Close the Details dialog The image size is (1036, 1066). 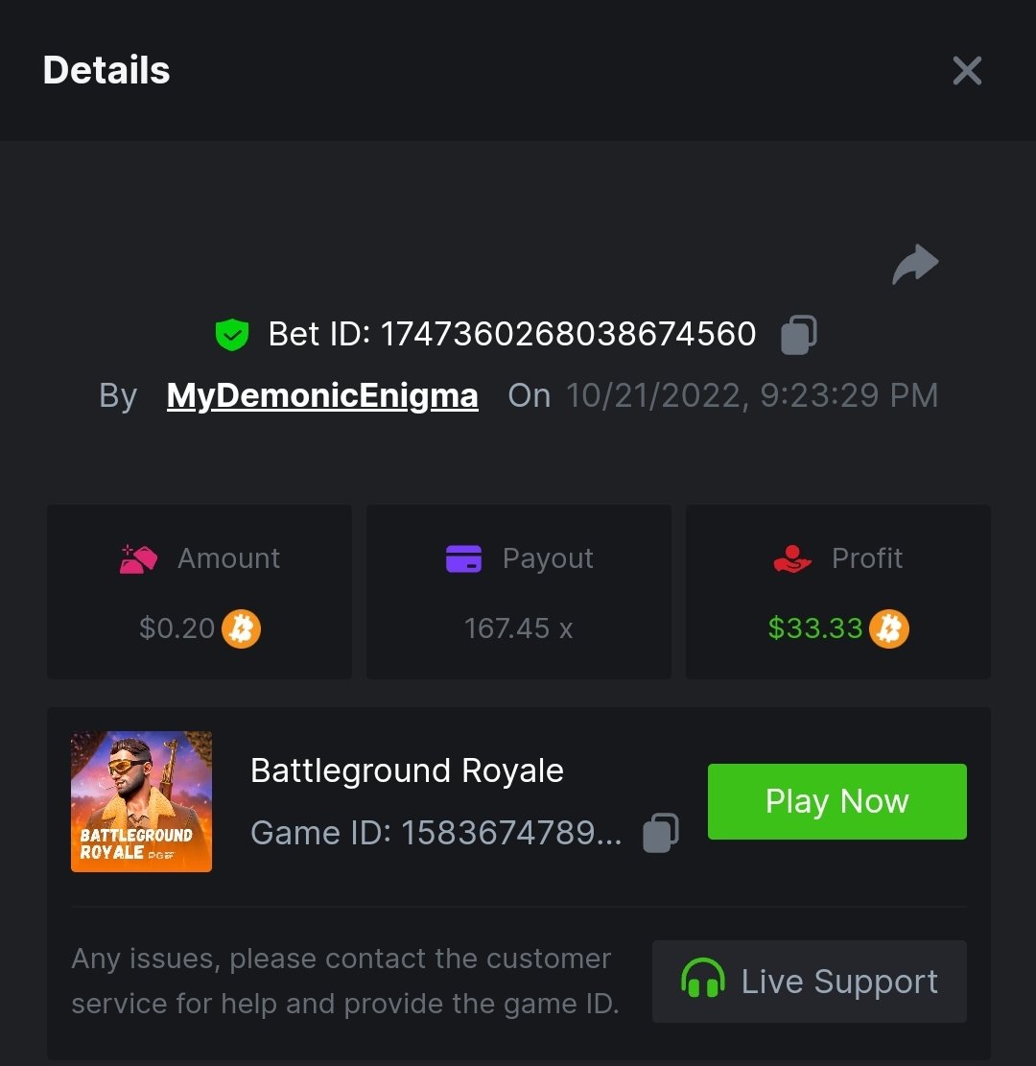967,70
